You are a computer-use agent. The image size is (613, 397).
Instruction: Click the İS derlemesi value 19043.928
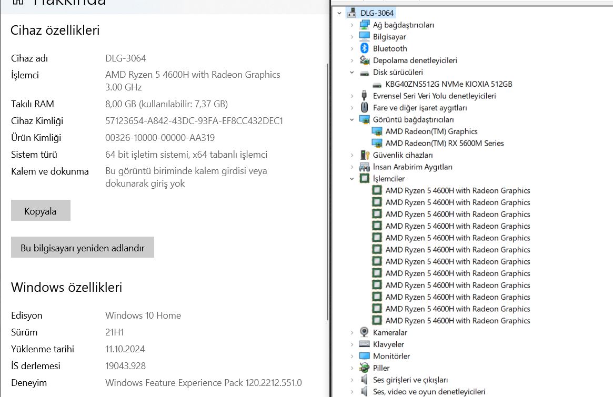[x=125, y=366]
